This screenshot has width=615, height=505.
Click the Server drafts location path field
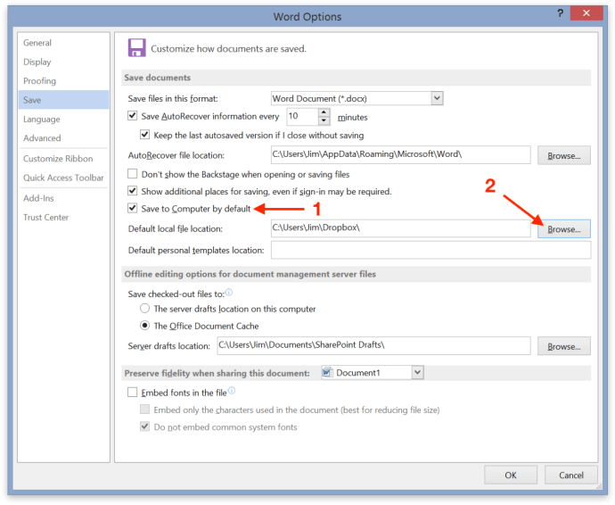pyautogui.click(x=373, y=345)
